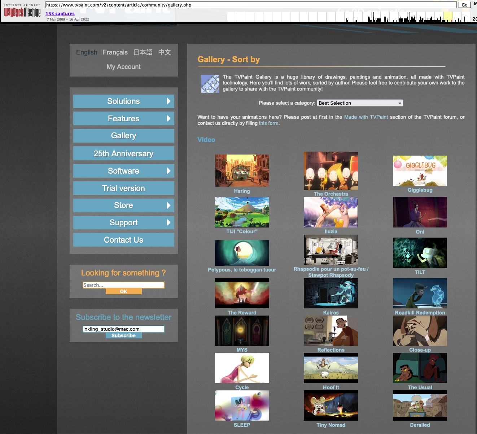Expand the Features menu arrow
477x434 pixels.
(x=169, y=118)
